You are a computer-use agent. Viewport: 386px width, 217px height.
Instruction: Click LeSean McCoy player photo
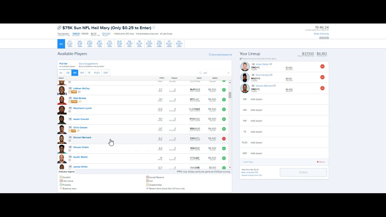pos(62,90)
